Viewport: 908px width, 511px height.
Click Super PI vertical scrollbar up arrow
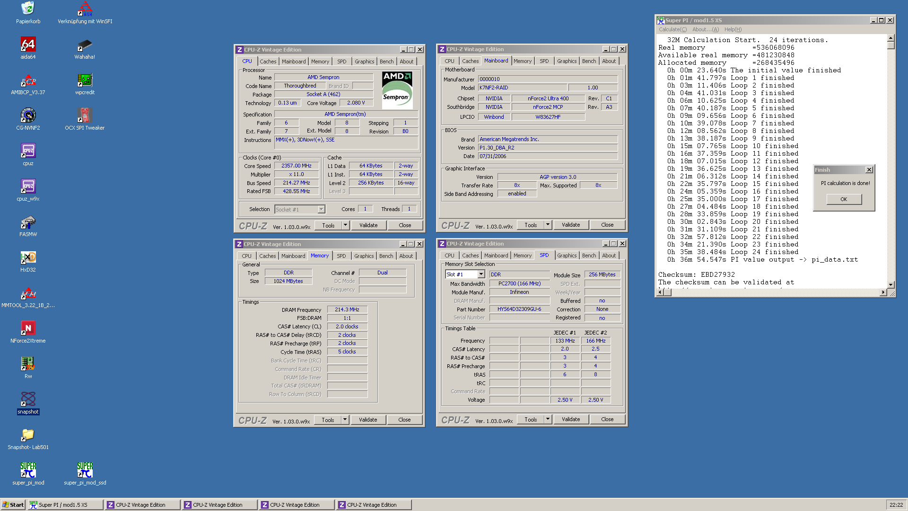(891, 37)
